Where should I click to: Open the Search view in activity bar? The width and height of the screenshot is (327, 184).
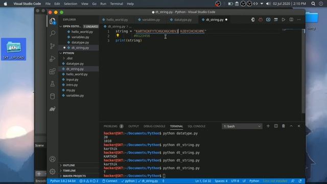tap(53, 33)
